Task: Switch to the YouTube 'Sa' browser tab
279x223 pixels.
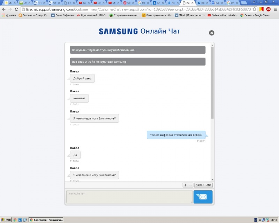Action: [84, 3]
